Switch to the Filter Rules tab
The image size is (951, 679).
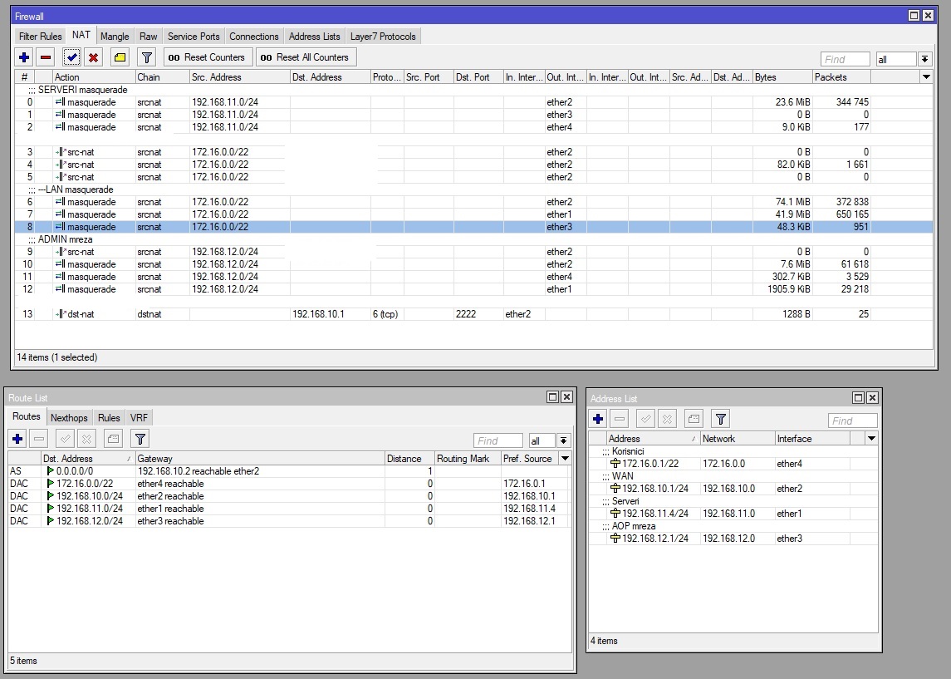tap(41, 37)
